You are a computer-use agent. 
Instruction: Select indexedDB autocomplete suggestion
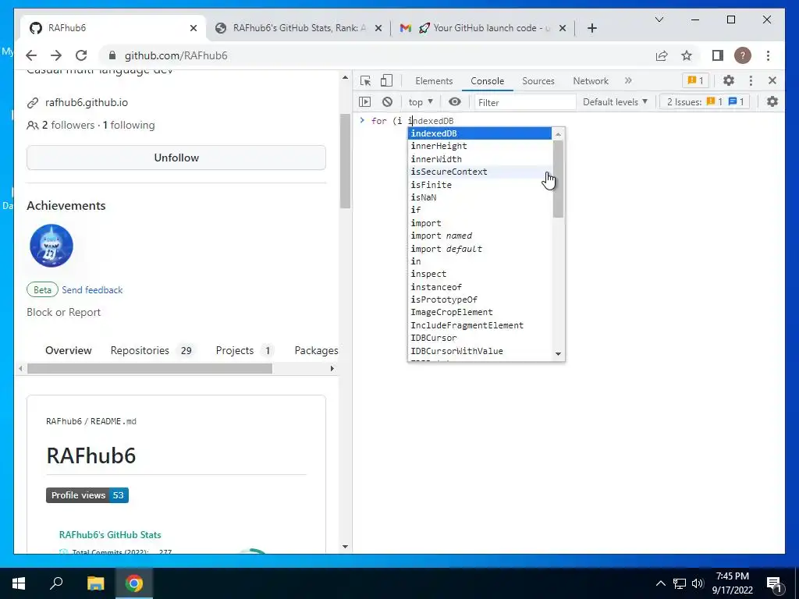[480, 133]
